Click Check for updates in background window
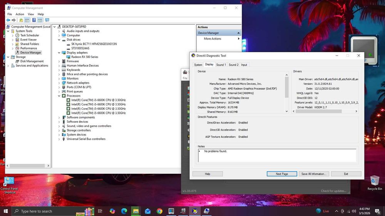The width and height of the screenshot is (385, 216). [333, 191]
